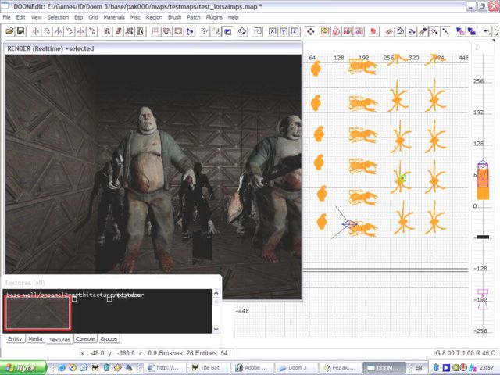The width and height of the screenshot is (500, 375).
Task: Click the CSG subtract toolbar icon
Action: pos(167,31)
